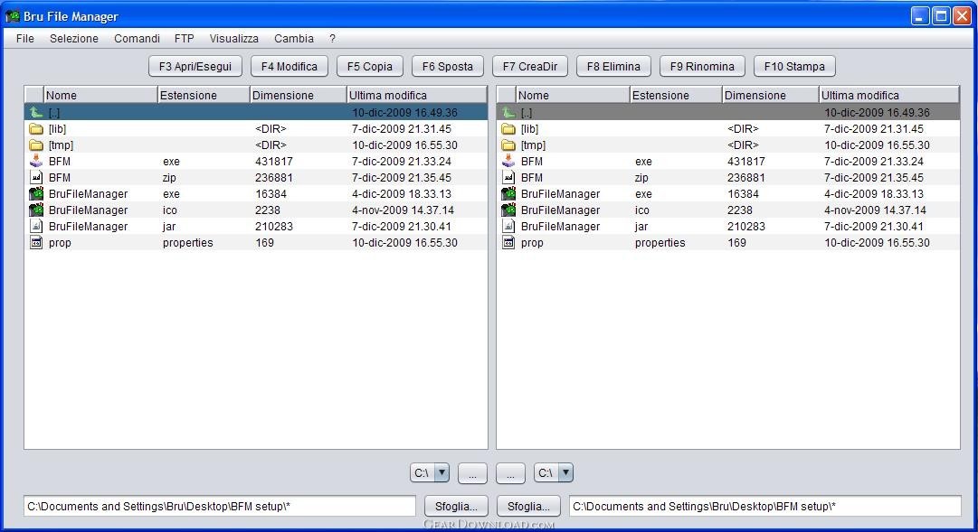Open the Selezione menu
This screenshot has height=532, width=978.
click(74, 39)
